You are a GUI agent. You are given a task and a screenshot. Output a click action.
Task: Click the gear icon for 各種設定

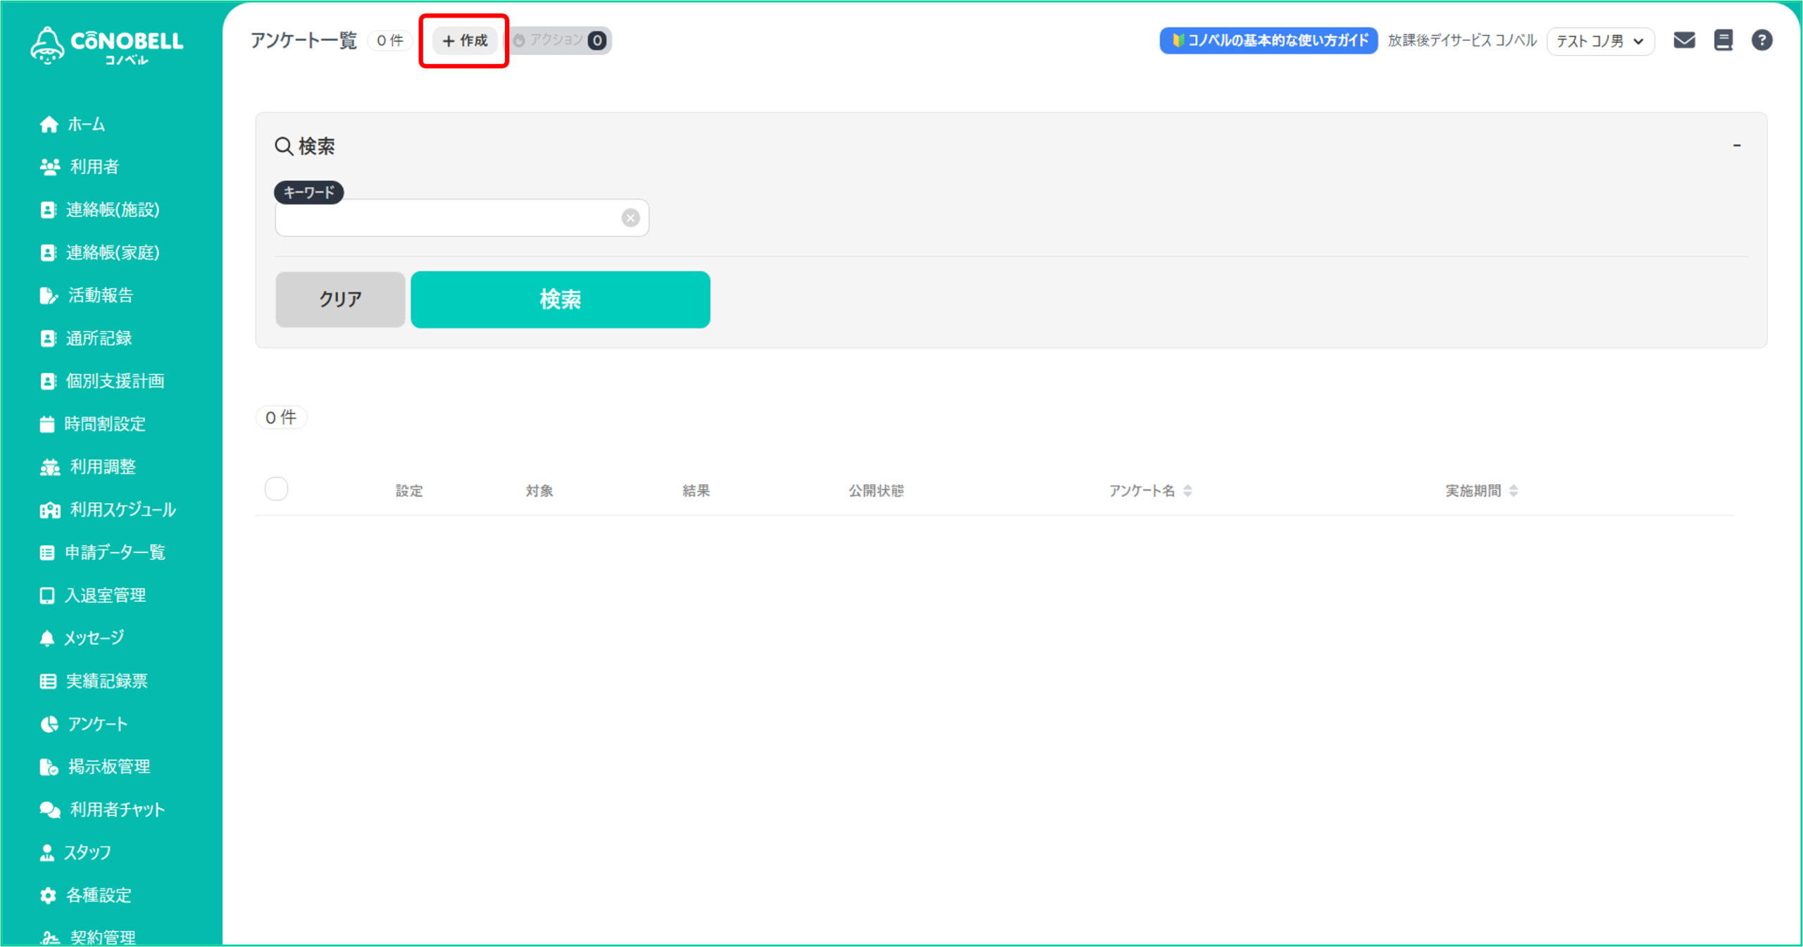pyautogui.click(x=48, y=896)
